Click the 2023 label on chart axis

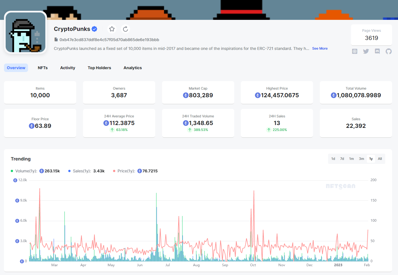click(x=338, y=265)
